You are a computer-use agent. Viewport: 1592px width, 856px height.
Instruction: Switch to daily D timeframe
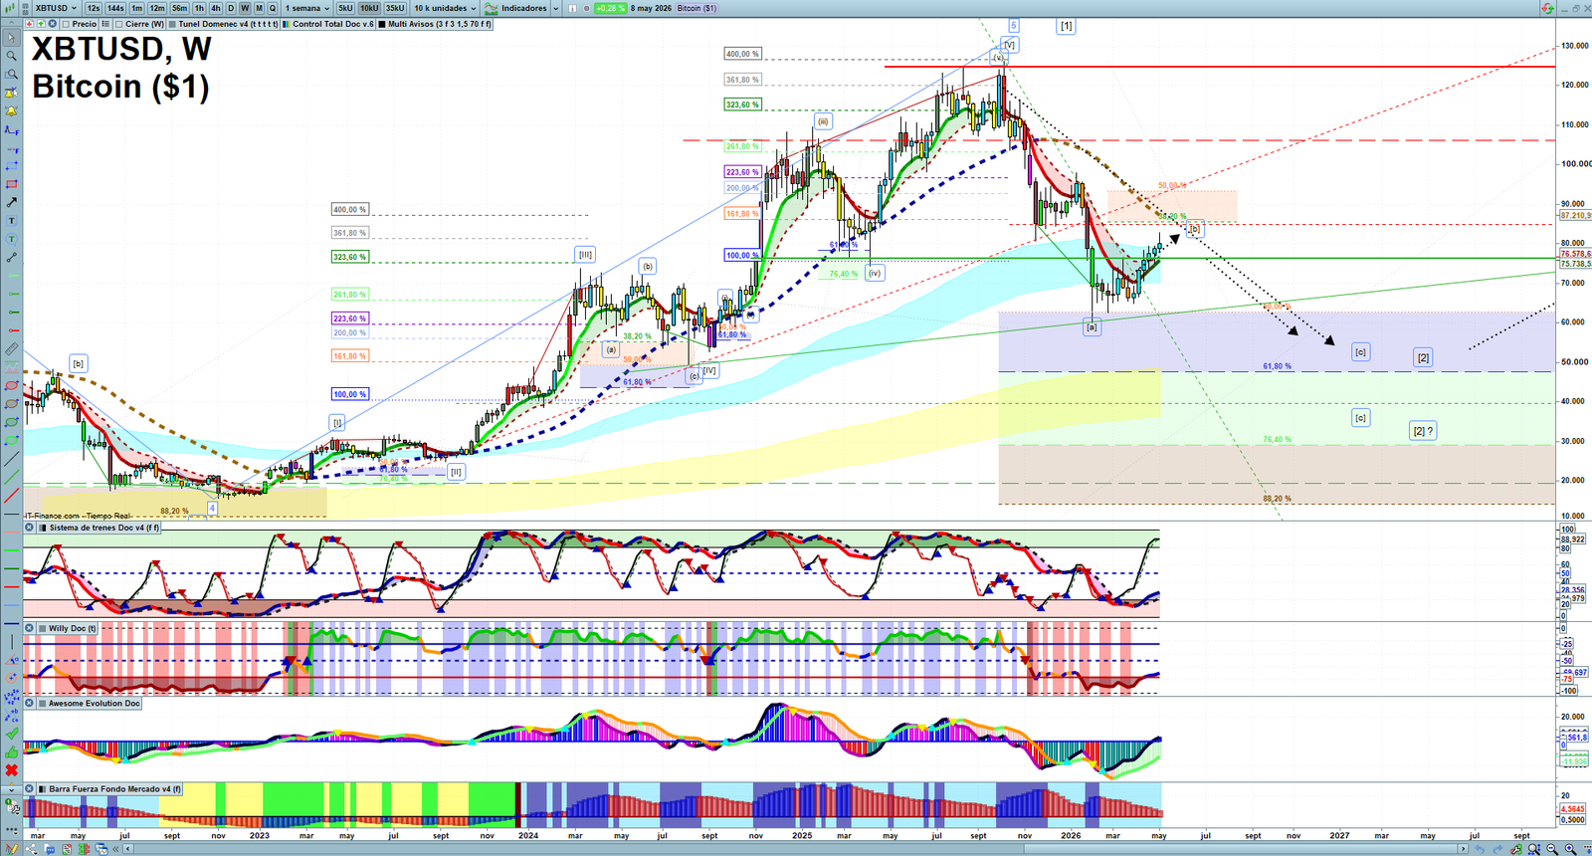231,8
